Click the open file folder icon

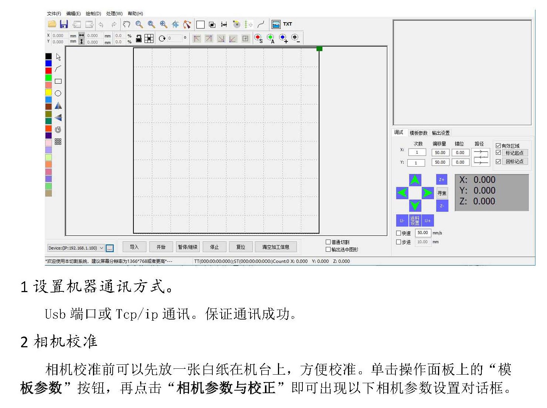point(52,24)
